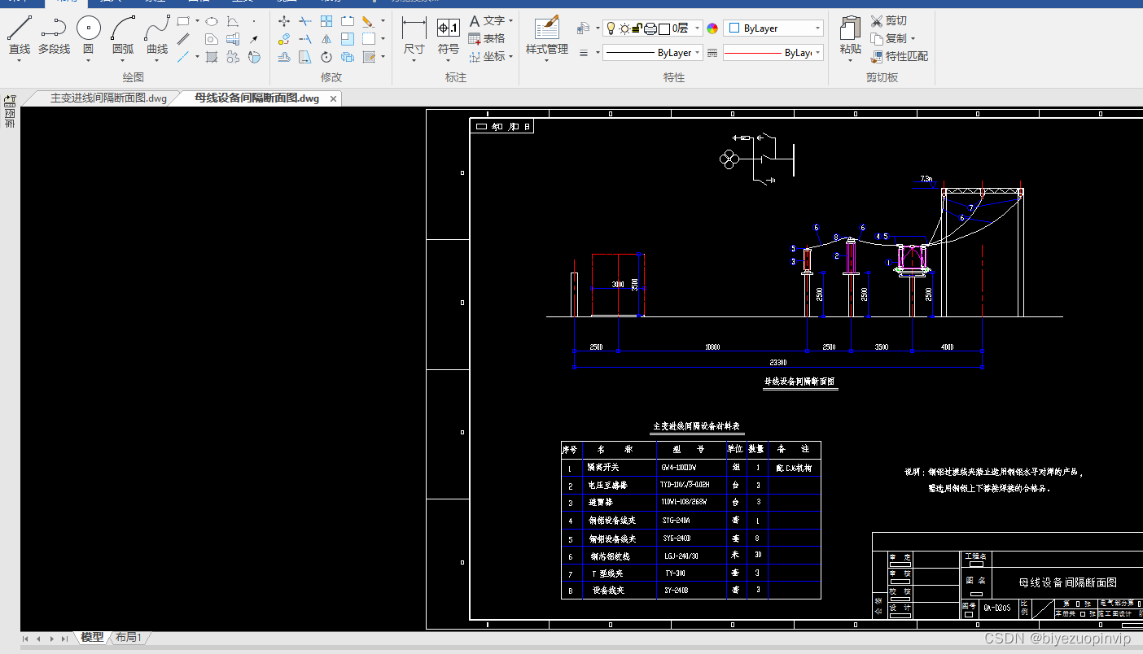Expand the 曲线 dropdown arrow
Screen dimensions: 1143x654
coord(157,60)
